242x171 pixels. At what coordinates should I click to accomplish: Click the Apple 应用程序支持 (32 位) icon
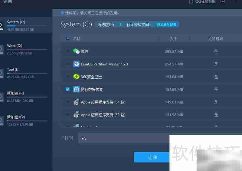[76, 115]
